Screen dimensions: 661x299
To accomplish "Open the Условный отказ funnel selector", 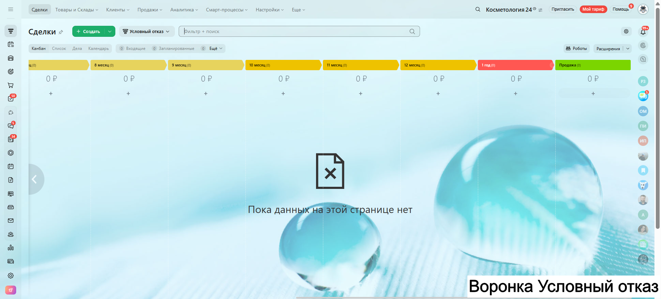I will tap(147, 31).
